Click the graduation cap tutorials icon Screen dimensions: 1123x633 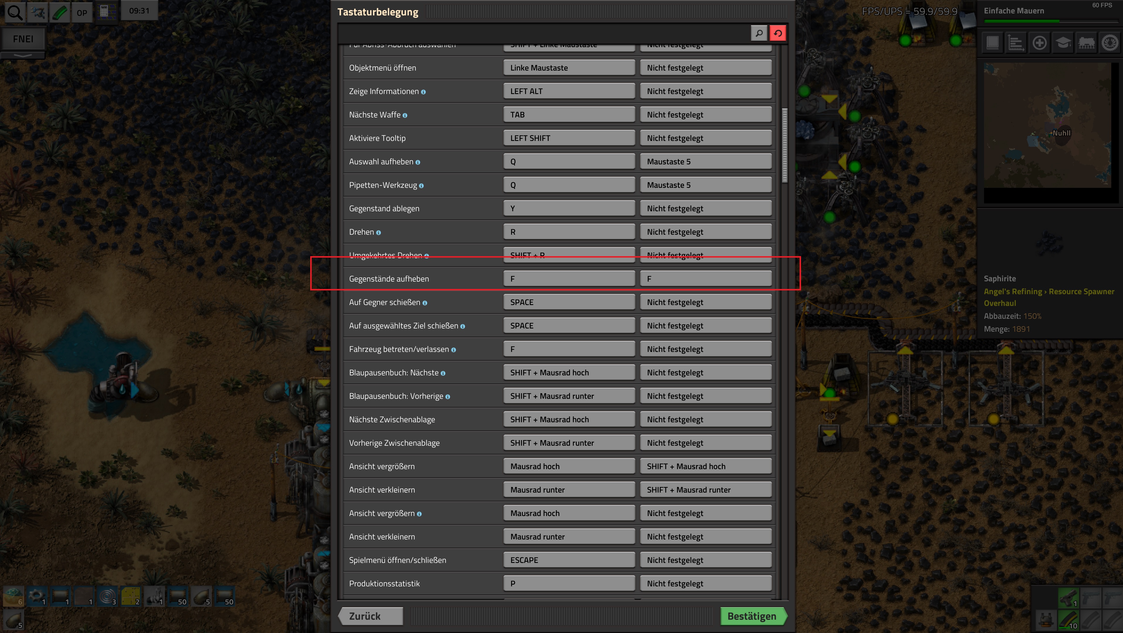tap(1063, 43)
